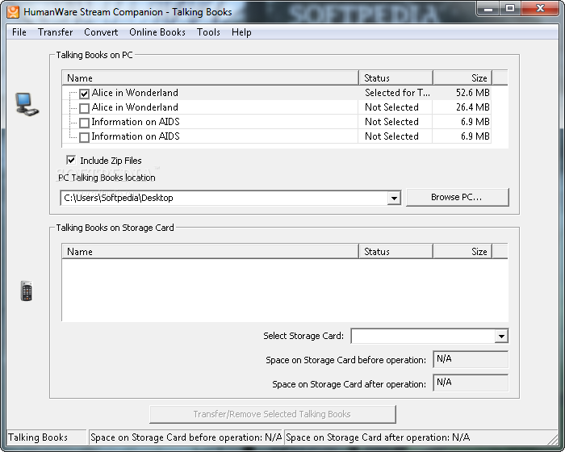Click status bar 'before operation: N/A' text
This screenshot has height=452, width=565.
pyautogui.click(x=186, y=437)
